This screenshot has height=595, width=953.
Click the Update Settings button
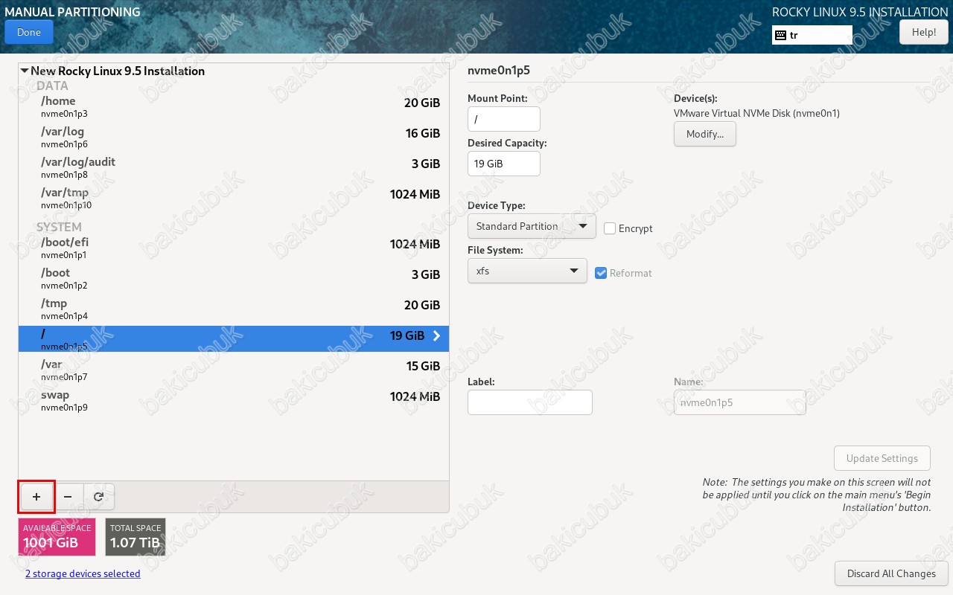click(882, 458)
